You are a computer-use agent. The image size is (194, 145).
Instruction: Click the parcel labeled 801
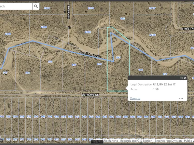click(50, 62)
